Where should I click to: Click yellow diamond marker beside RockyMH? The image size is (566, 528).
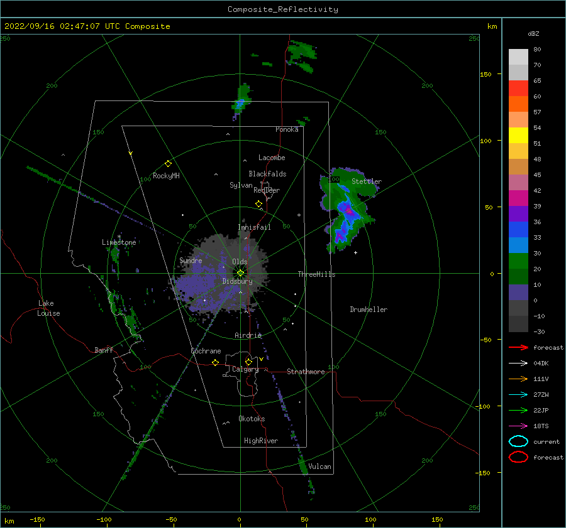[x=168, y=164]
